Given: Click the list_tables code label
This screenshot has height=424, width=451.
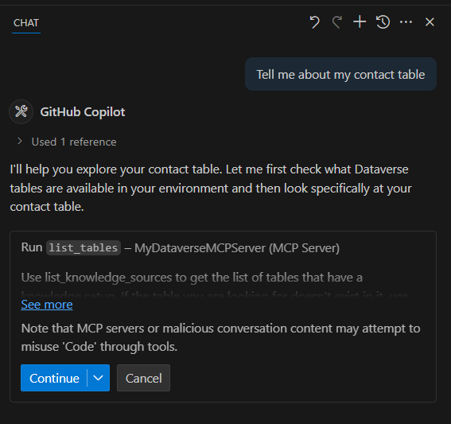Looking at the screenshot, I should 84,247.
